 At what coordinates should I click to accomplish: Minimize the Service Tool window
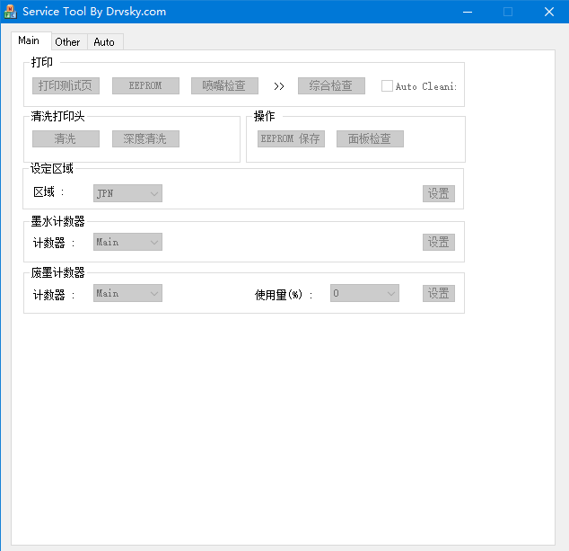click(468, 12)
